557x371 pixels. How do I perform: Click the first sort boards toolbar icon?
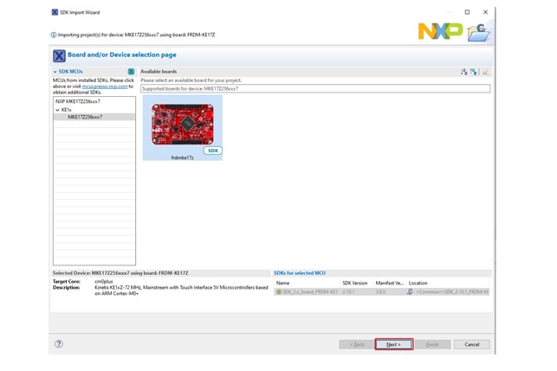(464, 72)
